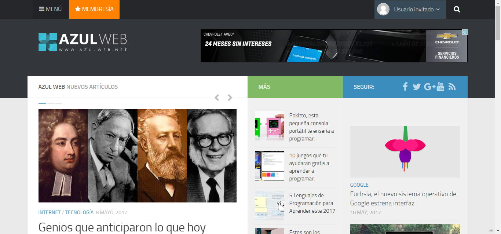Open the Facebook follow icon
501x234 pixels.
tap(405, 87)
